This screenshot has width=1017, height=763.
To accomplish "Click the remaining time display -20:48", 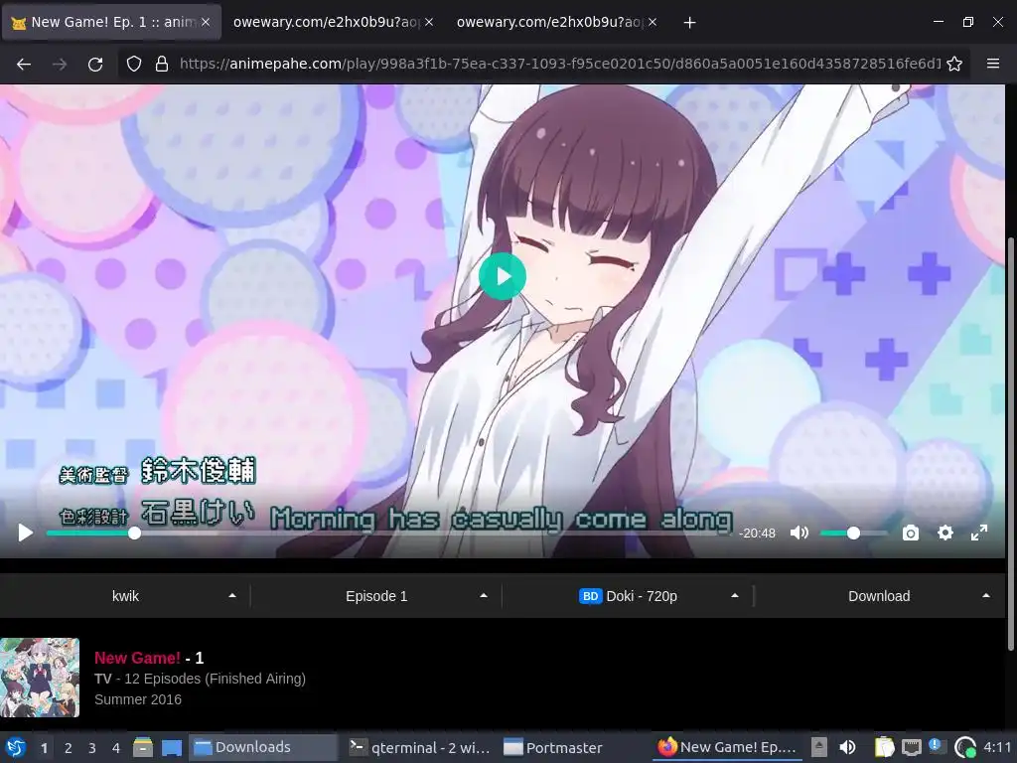I will pyautogui.click(x=757, y=534).
